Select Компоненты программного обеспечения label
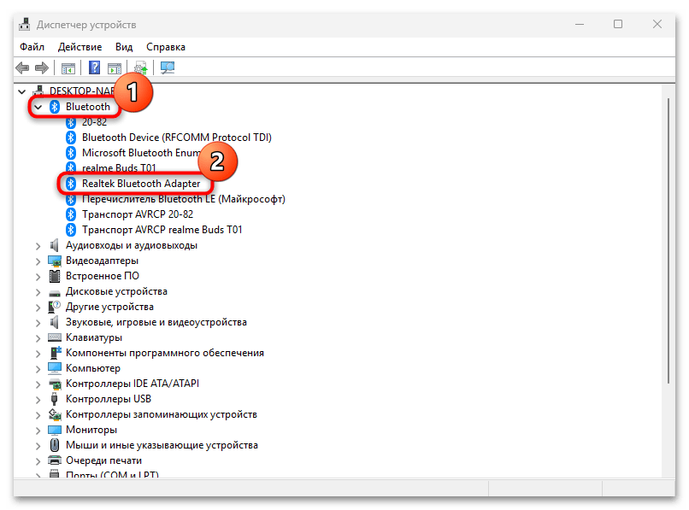 click(x=165, y=353)
